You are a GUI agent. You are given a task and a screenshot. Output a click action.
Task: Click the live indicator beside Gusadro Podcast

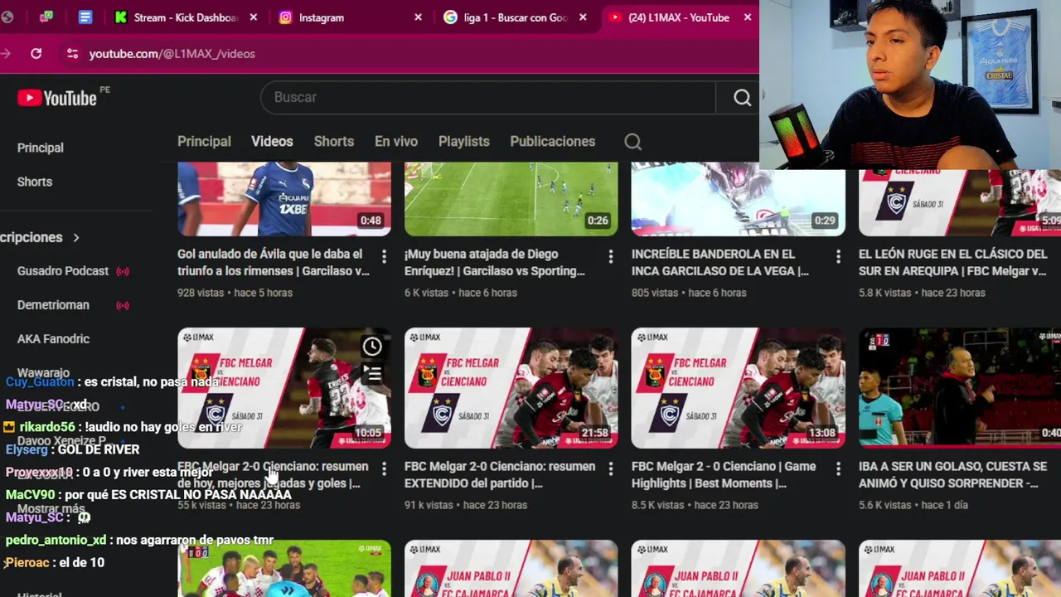click(x=123, y=271)
